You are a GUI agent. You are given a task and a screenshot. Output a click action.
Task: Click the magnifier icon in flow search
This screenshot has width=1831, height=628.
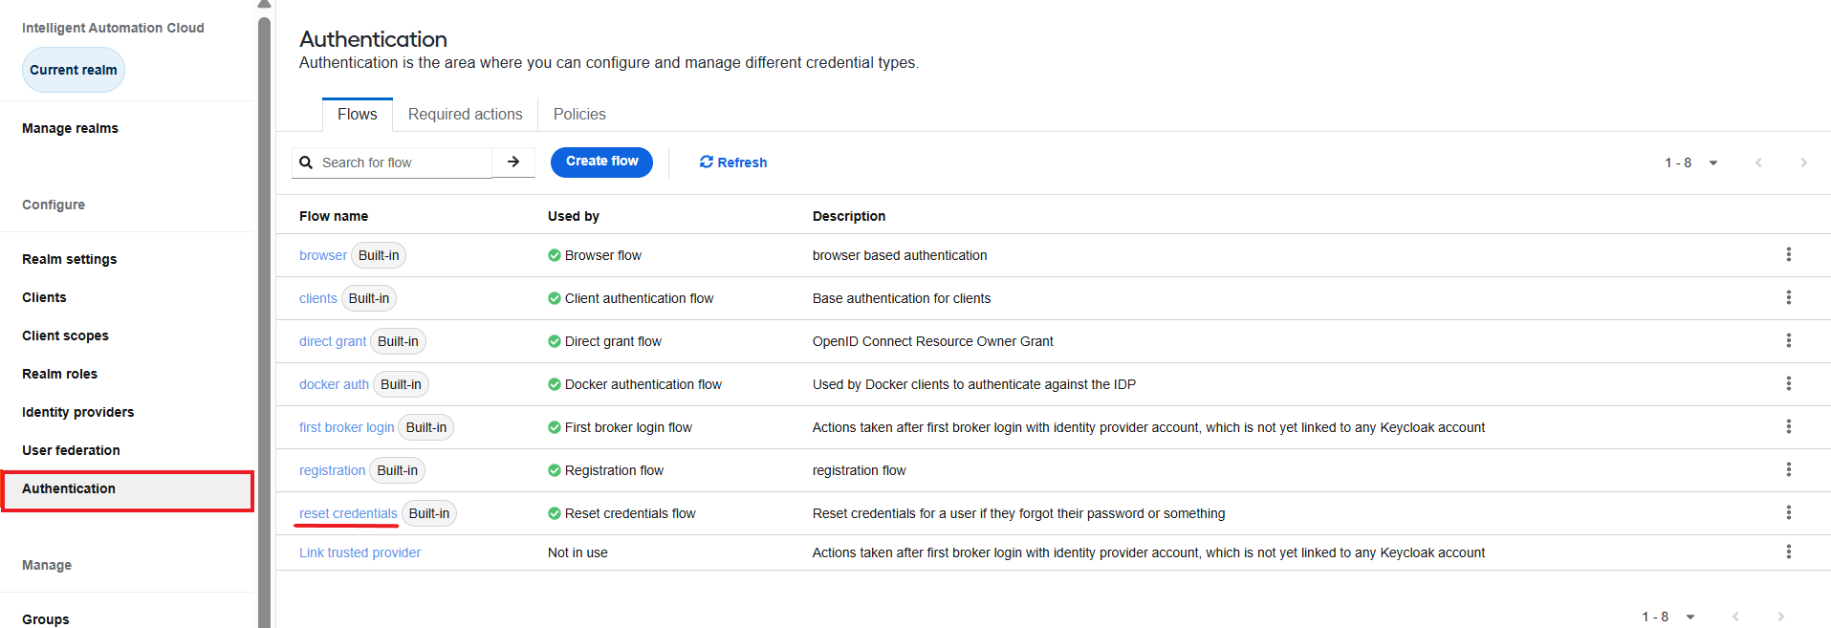tap(306, 162)
